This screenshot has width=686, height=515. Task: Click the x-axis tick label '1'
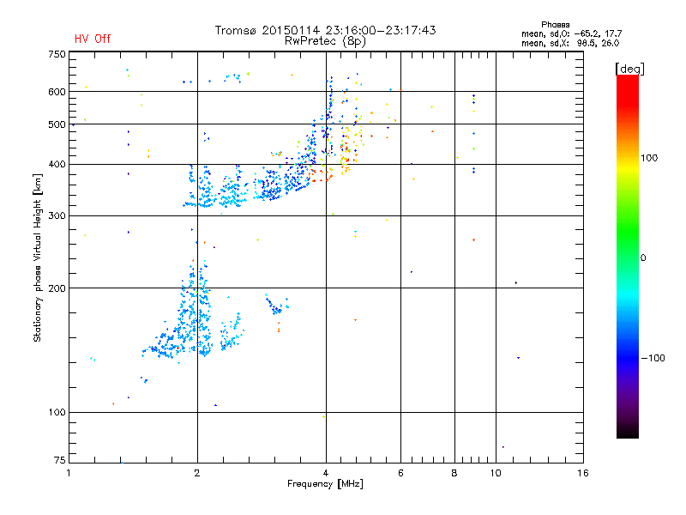click(69, 473)
